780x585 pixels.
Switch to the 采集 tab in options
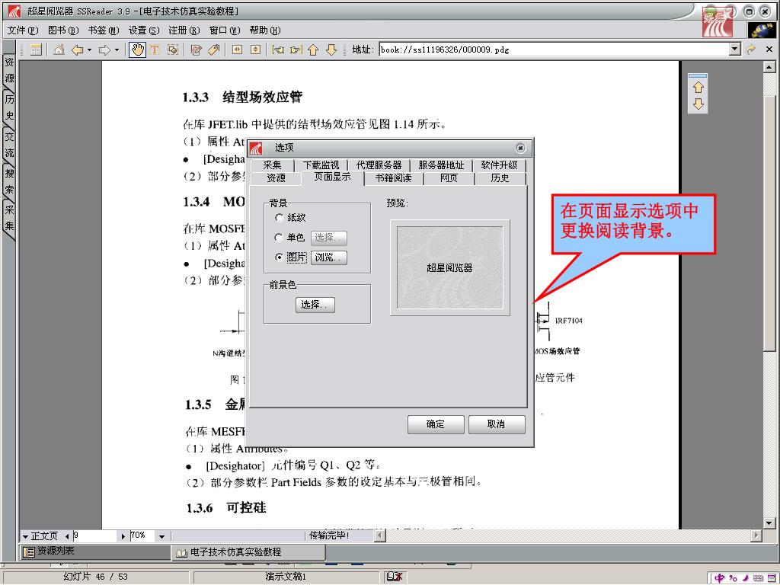coord(272,165)
